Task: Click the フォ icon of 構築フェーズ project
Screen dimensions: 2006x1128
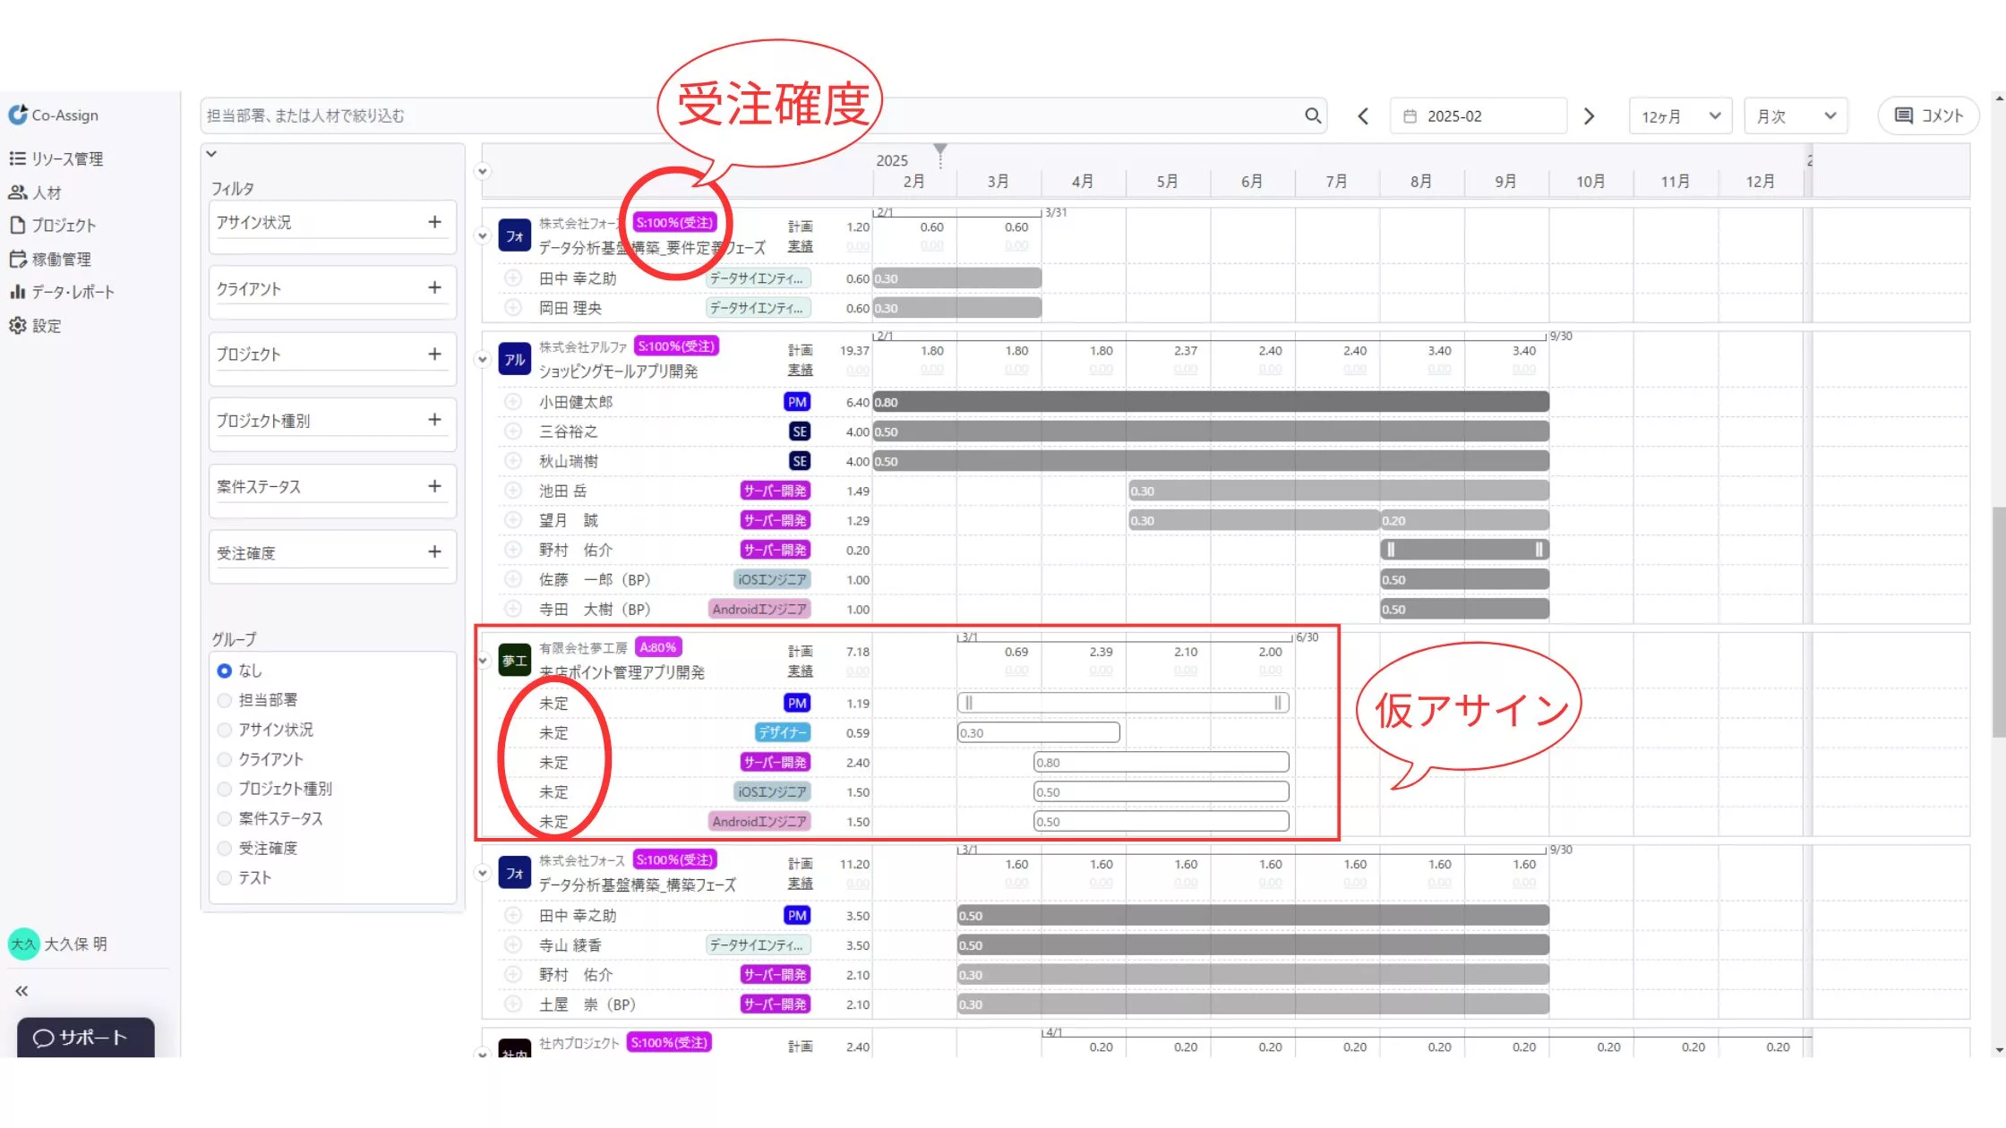Action: coord(515,873)
